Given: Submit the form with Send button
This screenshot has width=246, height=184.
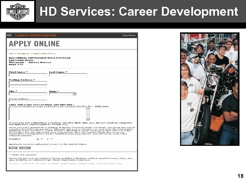Looking at the screenshot, I should pyautogui.click(x=13, y=148).
